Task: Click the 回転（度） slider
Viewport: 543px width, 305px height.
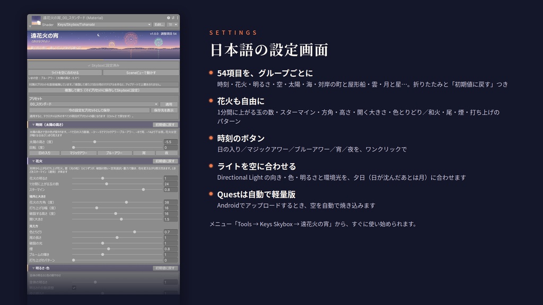Action: (x=117, y=147)
